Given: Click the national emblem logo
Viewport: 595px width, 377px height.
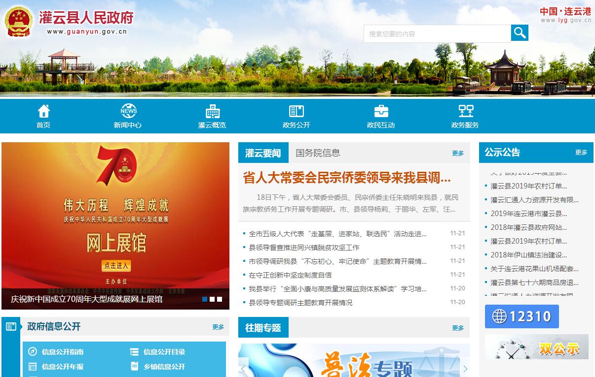Looking at the screenshot, I should coord(19,22).
